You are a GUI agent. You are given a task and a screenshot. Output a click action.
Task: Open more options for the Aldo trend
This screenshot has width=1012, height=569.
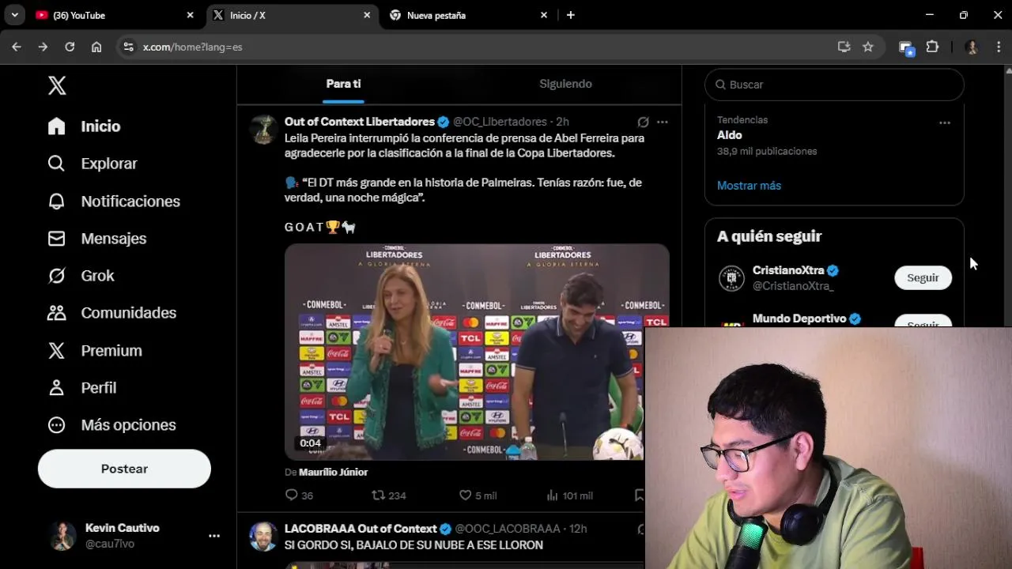[x=944, y=122]
